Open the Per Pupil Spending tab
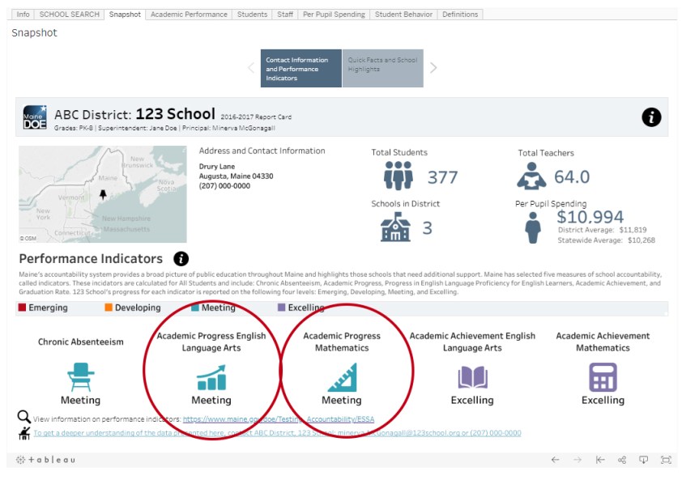Viewport: 699px width, 480px height. pyautogui.click(x=333, y=15)
